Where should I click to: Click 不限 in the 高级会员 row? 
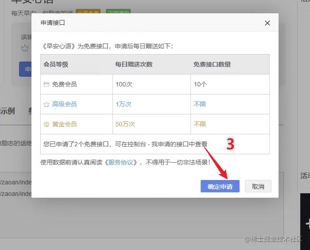(x=200, y=104)
